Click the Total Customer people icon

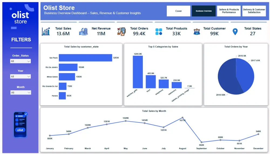pyautogui.click(x=197, y=32)
